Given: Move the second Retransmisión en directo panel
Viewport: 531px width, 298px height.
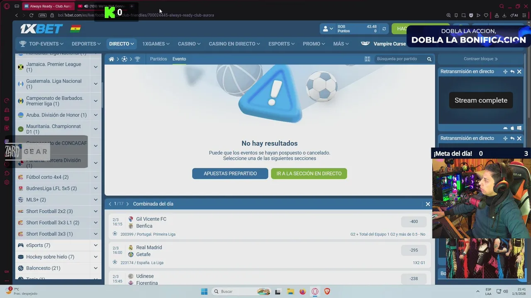Looking at the screenshot, I should 505,138.
